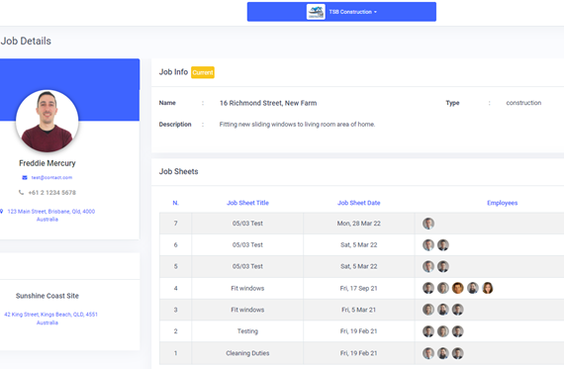Select the Cleaning Duties job sheet title
The height and width of the screenshot is (369, 564).
[x=247, y=353]
